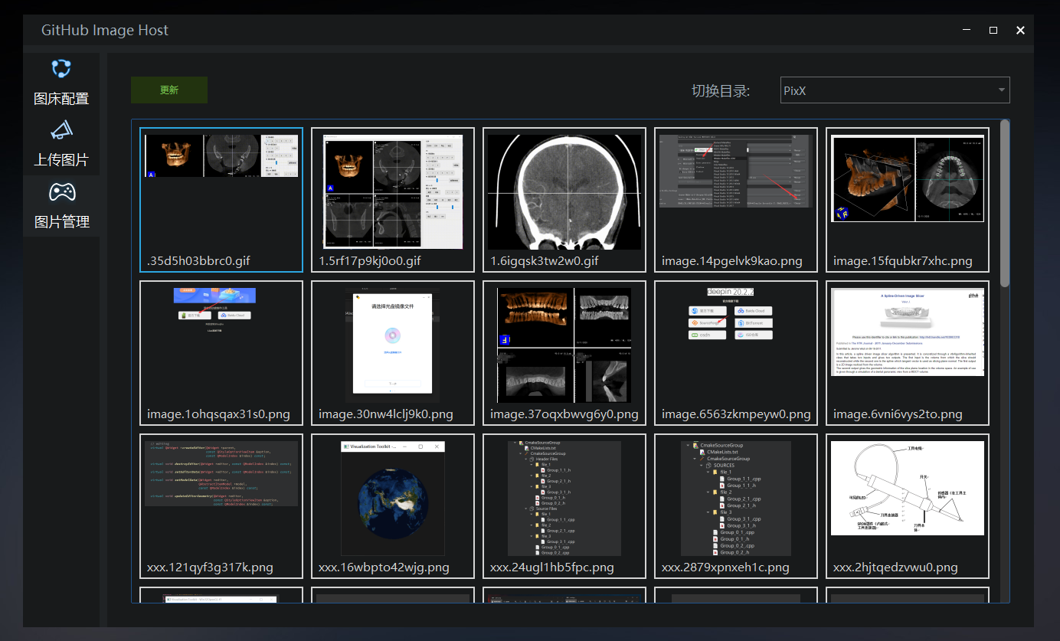Image resolution: width=1060 pixels, height=641 pixels.
Task: Close the GitHub Image Host window
Action: click(x=1020, y=30)
